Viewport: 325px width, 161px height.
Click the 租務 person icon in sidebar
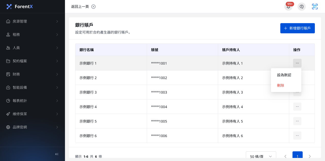click(x=8, y=35)
